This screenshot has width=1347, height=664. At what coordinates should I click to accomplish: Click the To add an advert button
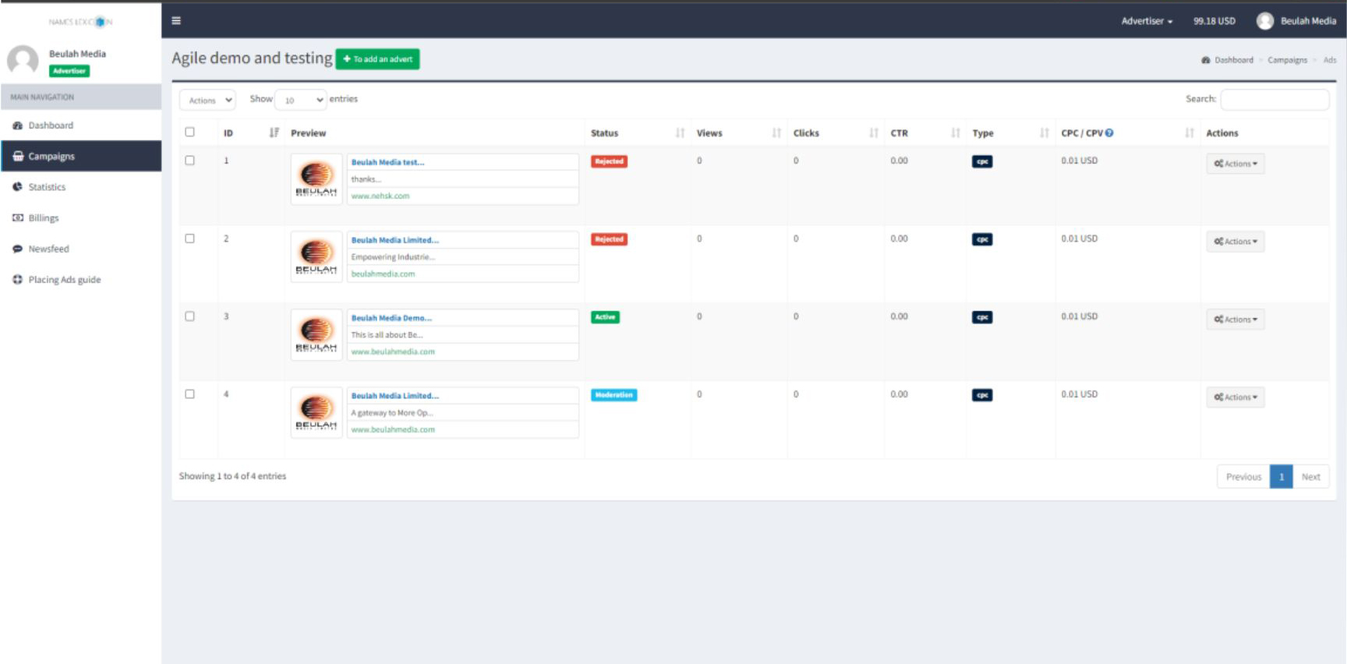pyautogui.click(x=377, y=59)
